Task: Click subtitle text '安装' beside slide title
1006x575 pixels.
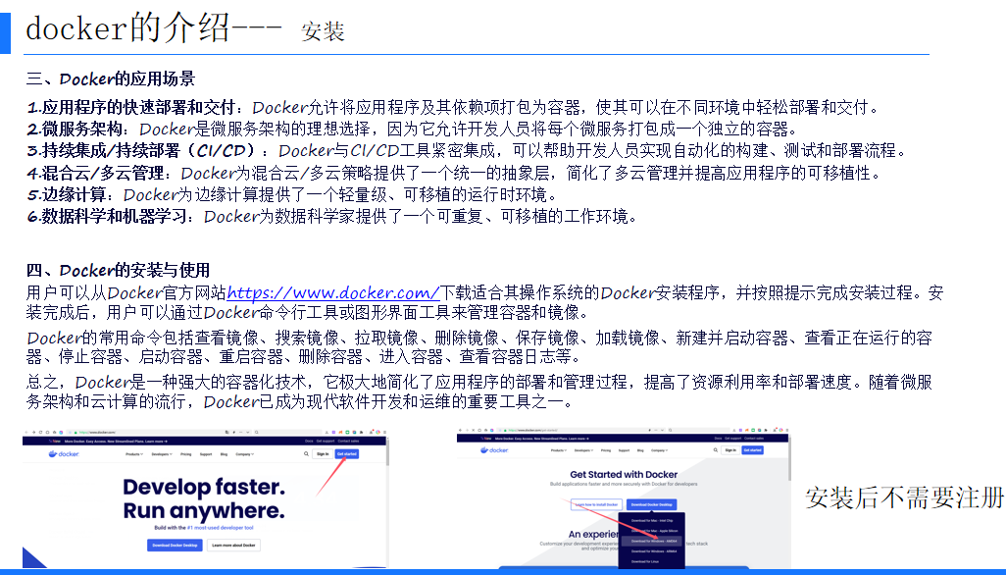Action: 323,30
